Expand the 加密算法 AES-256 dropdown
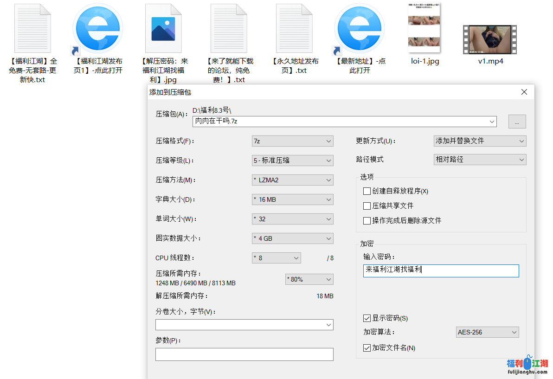Viewport: 553px width, 379px height. pyautogui.click(x=488, y=332)
